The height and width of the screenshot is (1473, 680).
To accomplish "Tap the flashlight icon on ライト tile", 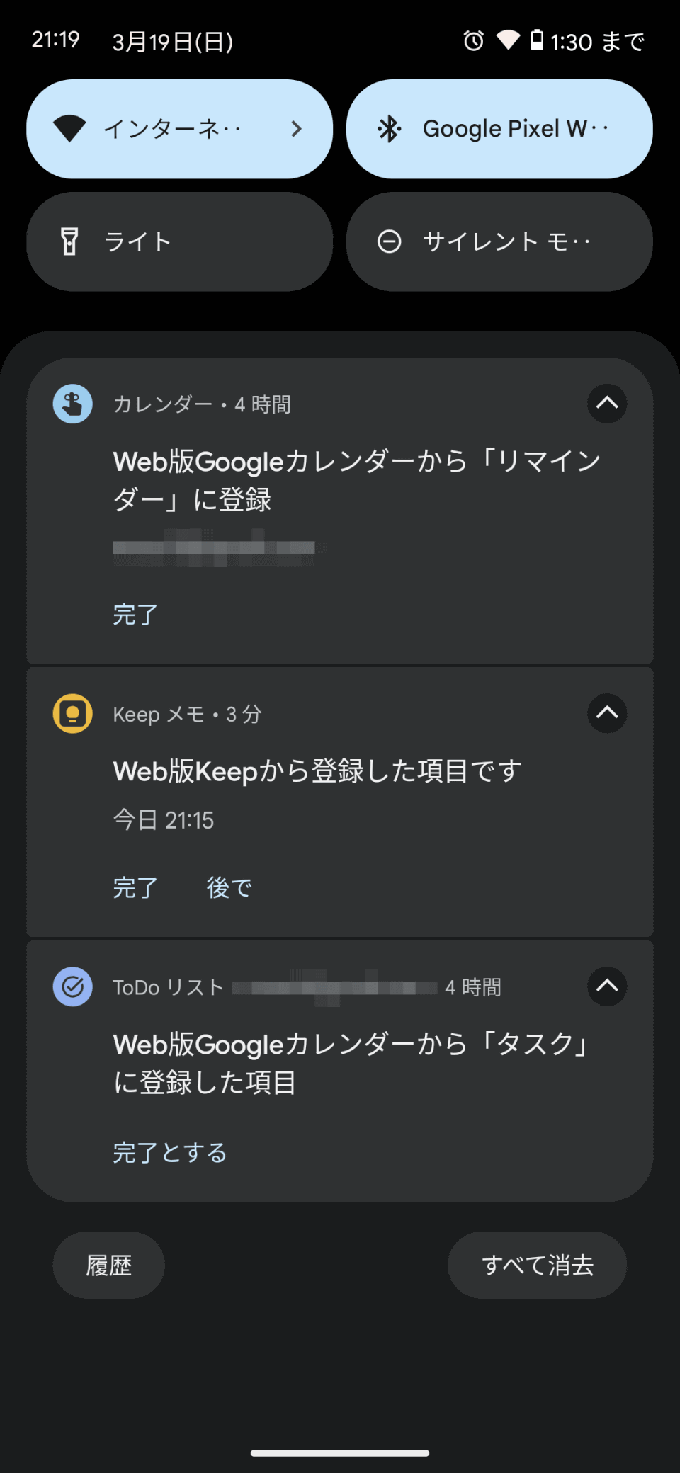I will (69, 241).
